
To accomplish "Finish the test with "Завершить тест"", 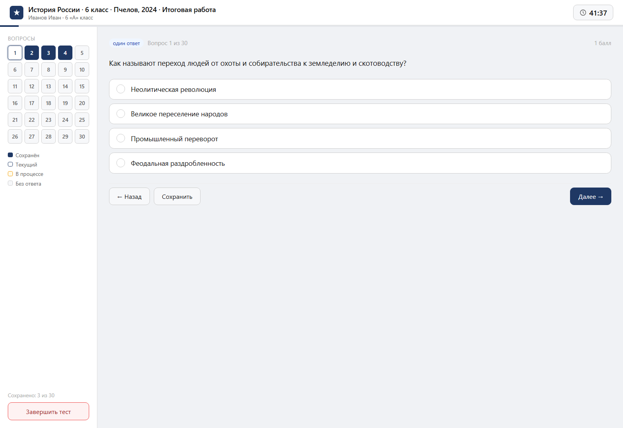I will click(x=48, y=411).
